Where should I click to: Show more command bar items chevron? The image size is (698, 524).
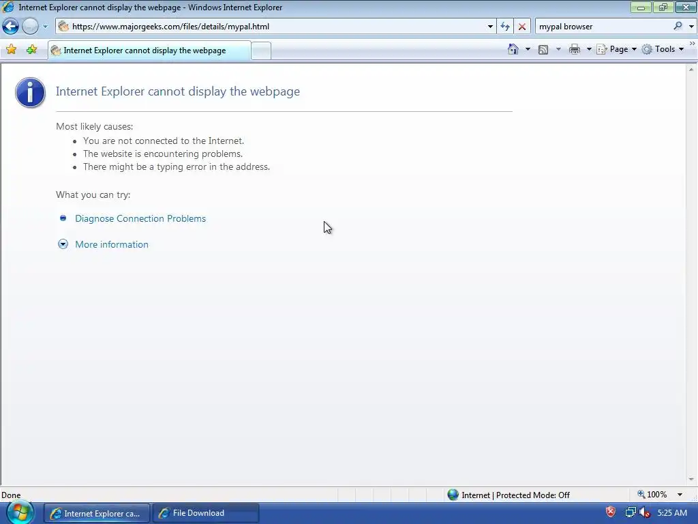click(x=693, y=44)
